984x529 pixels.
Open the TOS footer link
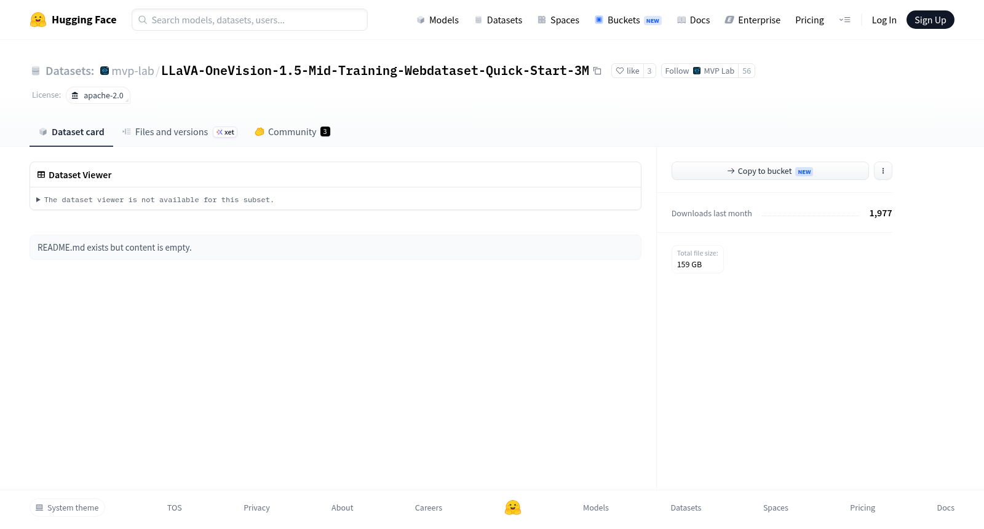[x=175, y=507]
